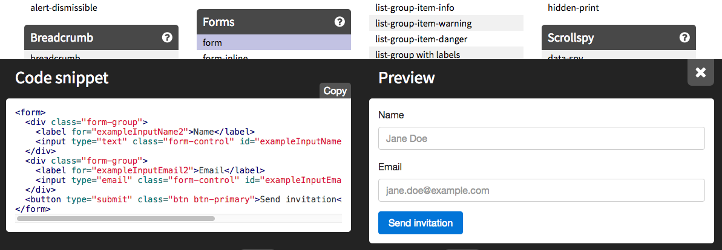Image resolution: width=722 pixels, height=250 pixels.
Task: Click the Name input field
Action: (541, 138)
